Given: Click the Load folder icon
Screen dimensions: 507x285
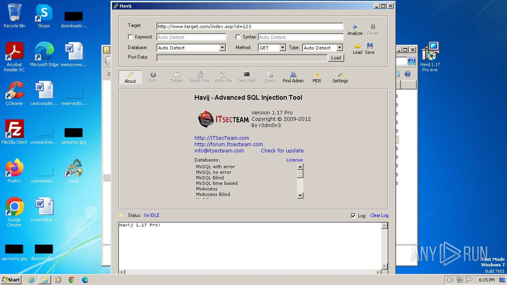Looking at the screenshot, I should tap(357, 46).
